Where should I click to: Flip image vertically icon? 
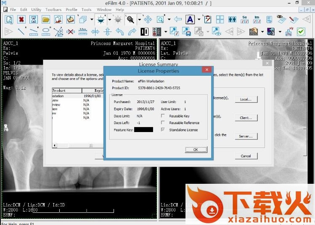point(108,32)
